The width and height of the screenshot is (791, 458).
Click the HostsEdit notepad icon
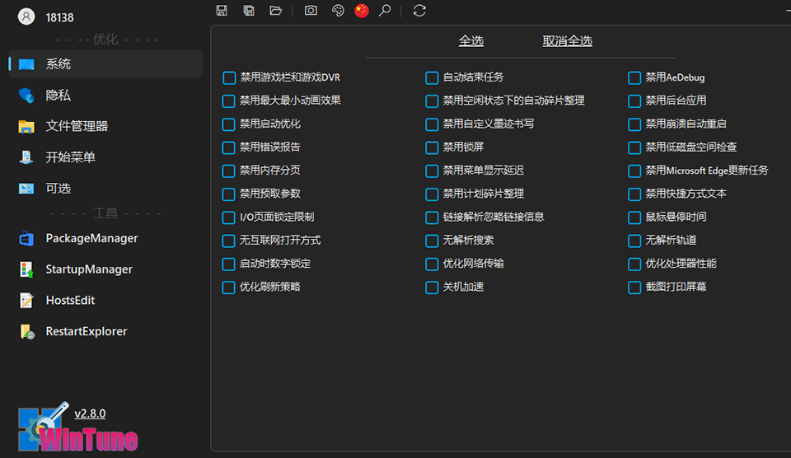pos(26,301)
